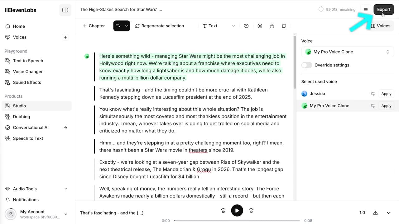The width and height of the screenshot is (399, 224).
Task: Open the project hamburger menu
Action: pos(366,10)
